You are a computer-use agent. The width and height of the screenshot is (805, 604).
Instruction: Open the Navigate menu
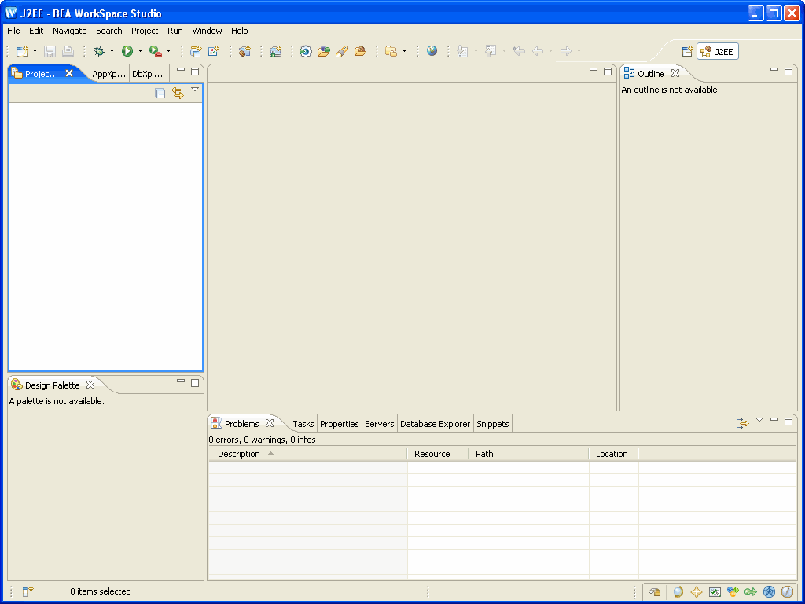(x=70, y=31)
